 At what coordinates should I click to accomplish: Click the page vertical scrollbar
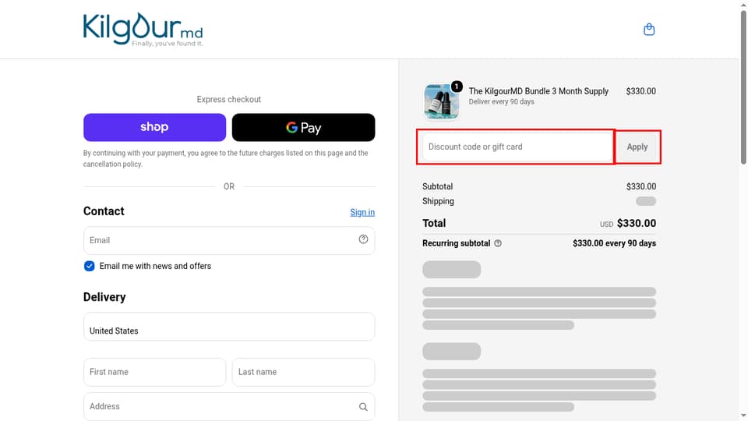743,88
